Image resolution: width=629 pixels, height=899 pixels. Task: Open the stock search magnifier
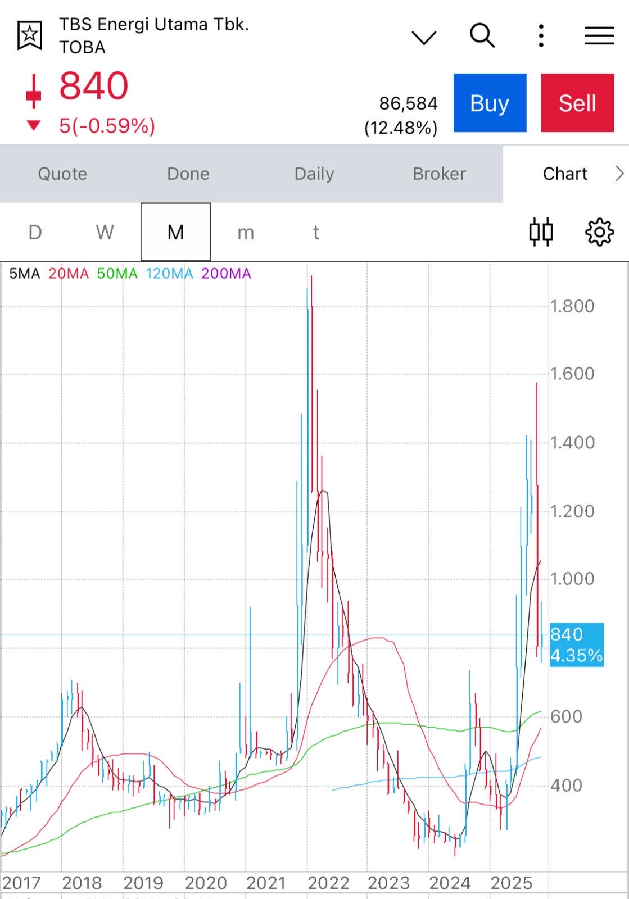[x=482, y=36]
